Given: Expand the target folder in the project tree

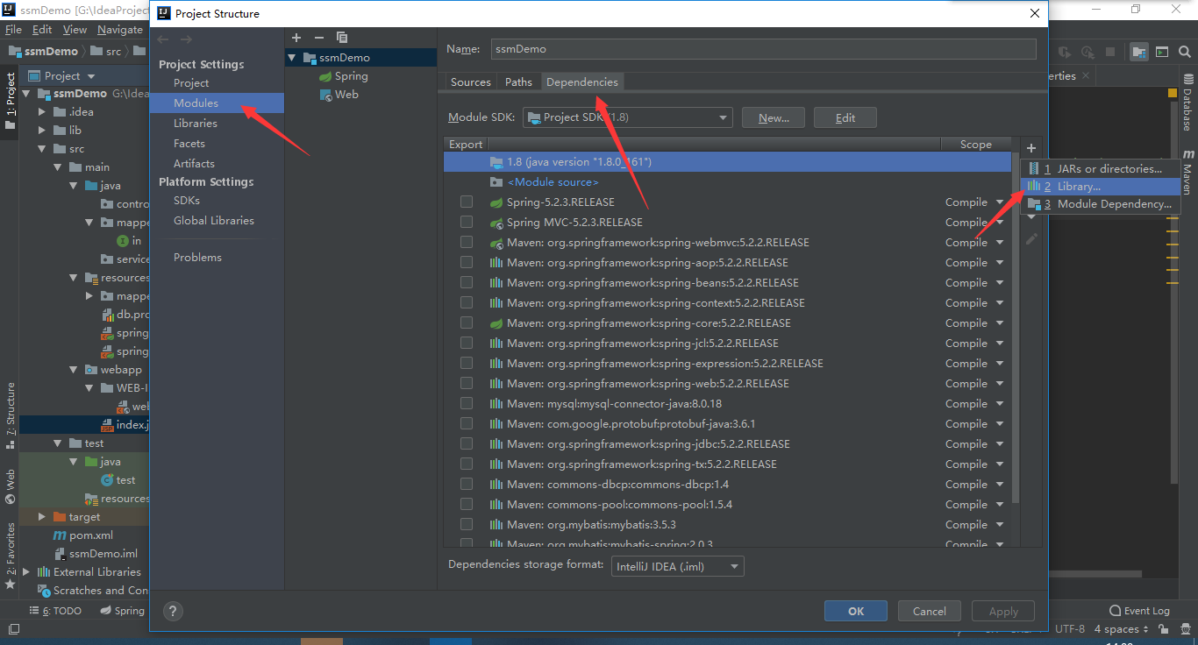Looking at the screenshot, I should pyautogui.click(x=41, y=517).
